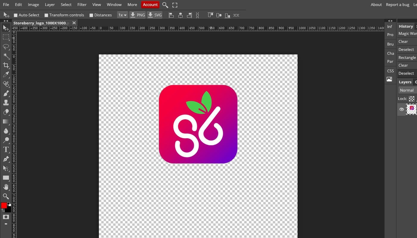Viewport: 417px width, 238px height.
Task: Select the Magic Wand history state
Action: [407, 33]
